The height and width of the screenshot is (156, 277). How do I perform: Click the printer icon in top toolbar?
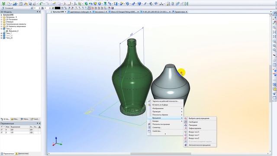[x=35, y=4]
